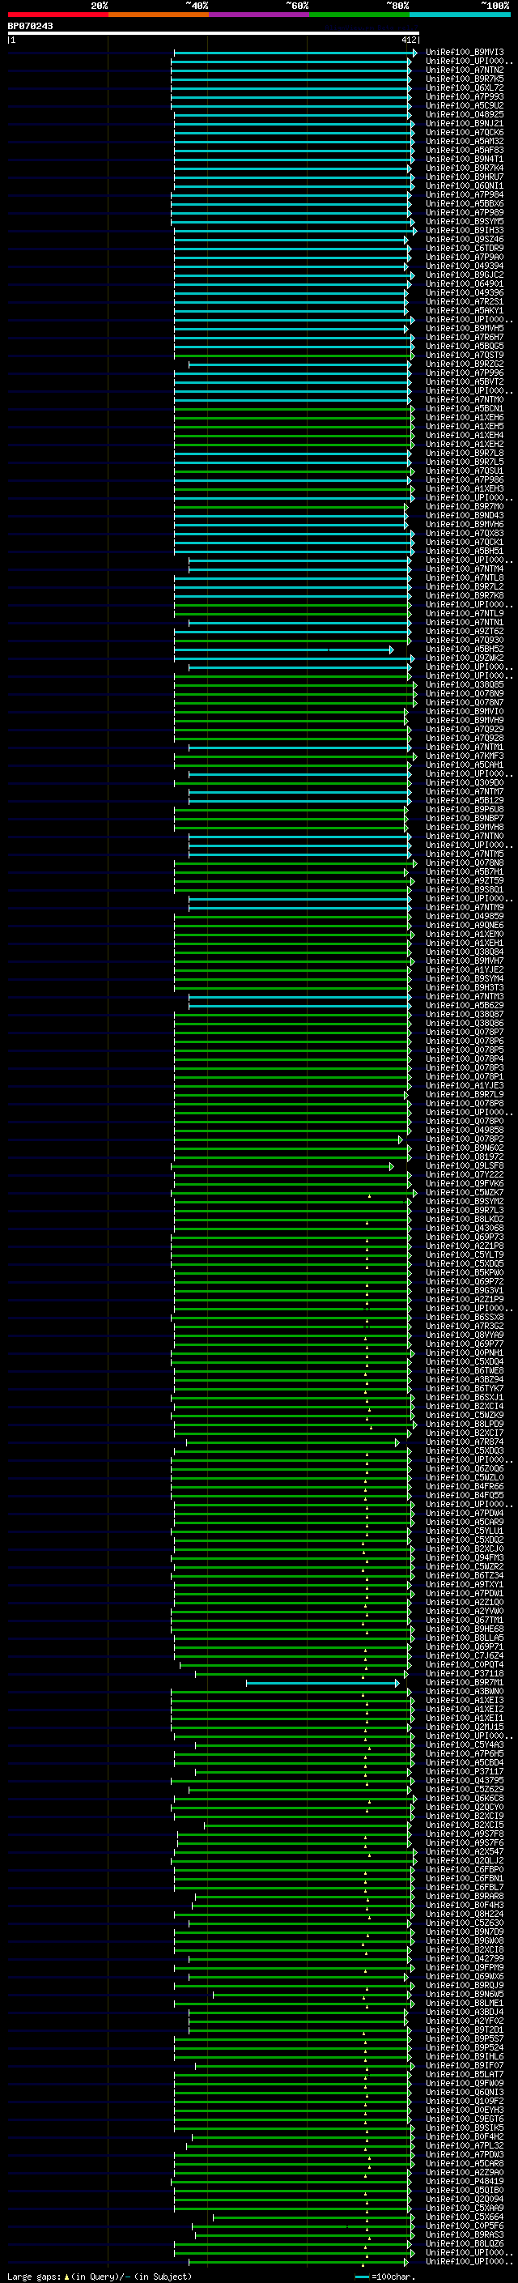Select hit label UniRef100_Q69P73
Screen dimensions: 518x2283
(x=465, y=1237)
